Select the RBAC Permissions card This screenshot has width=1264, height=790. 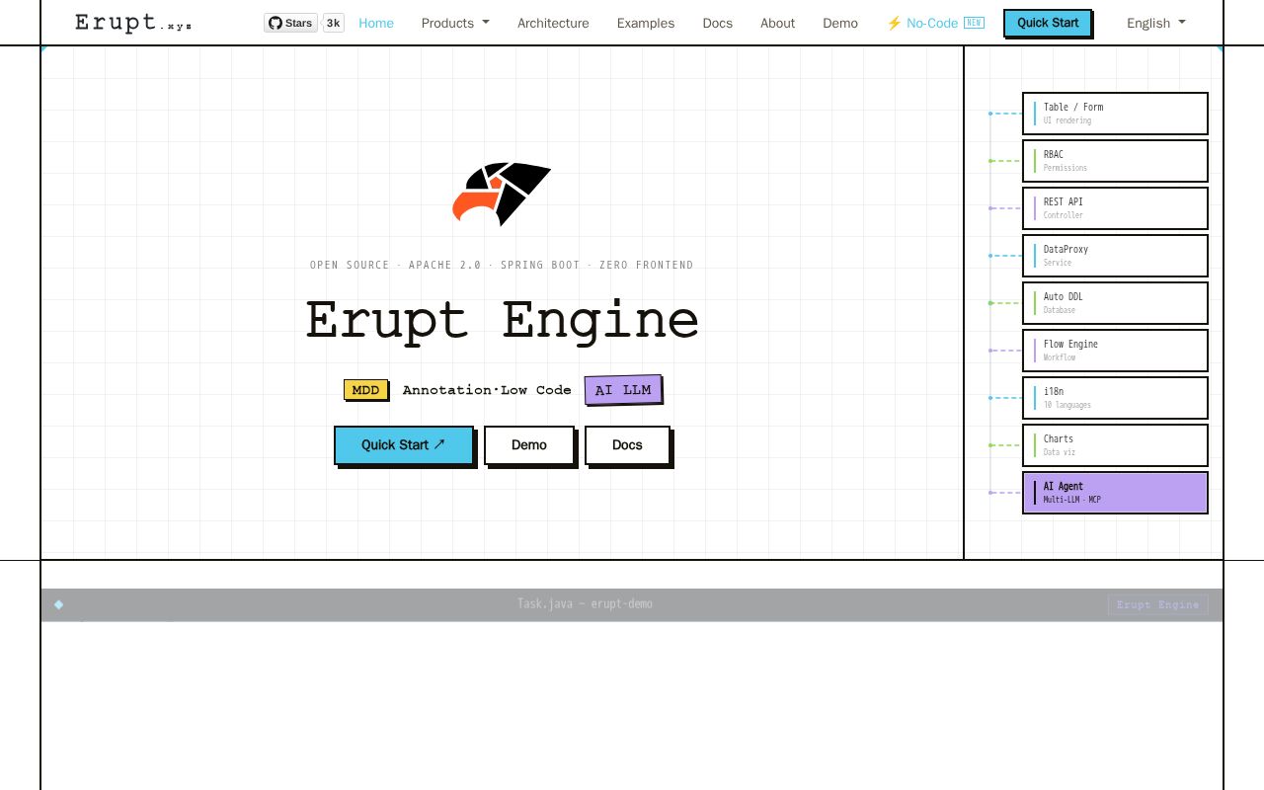[x=1115, y=161]
